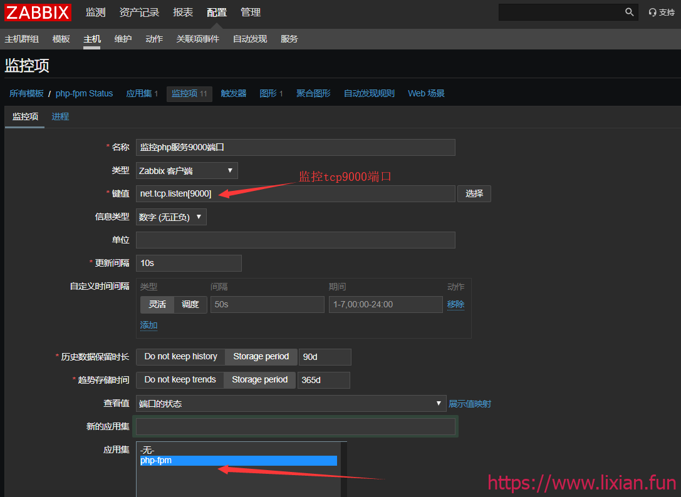Click the 新的应用集 input field
Screen dimensions: 681x497
point(295,427)
